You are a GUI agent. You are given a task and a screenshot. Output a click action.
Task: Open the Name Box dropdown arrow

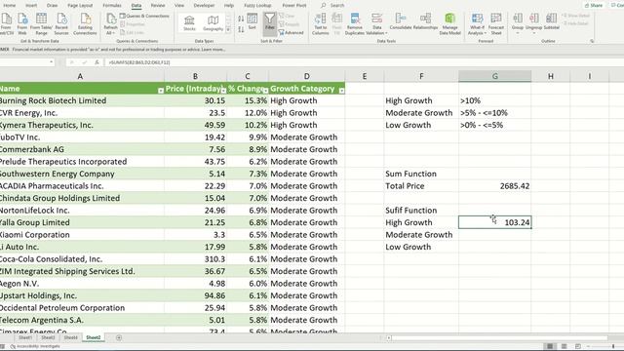tap(52, 62)
